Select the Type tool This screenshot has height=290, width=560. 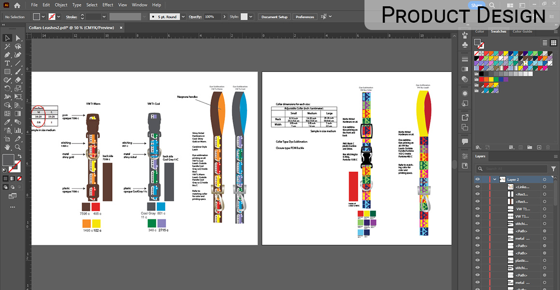[x=7, y=63]
